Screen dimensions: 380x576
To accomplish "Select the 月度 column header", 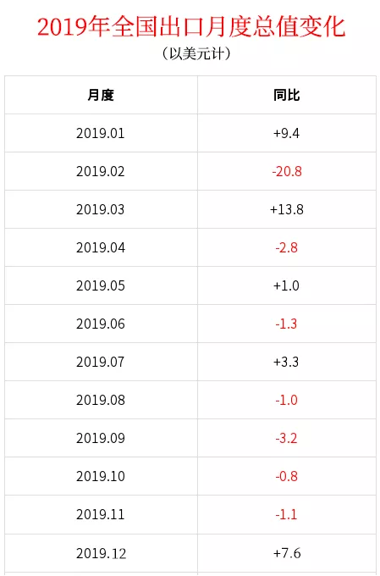I will [x=101, y=95].
